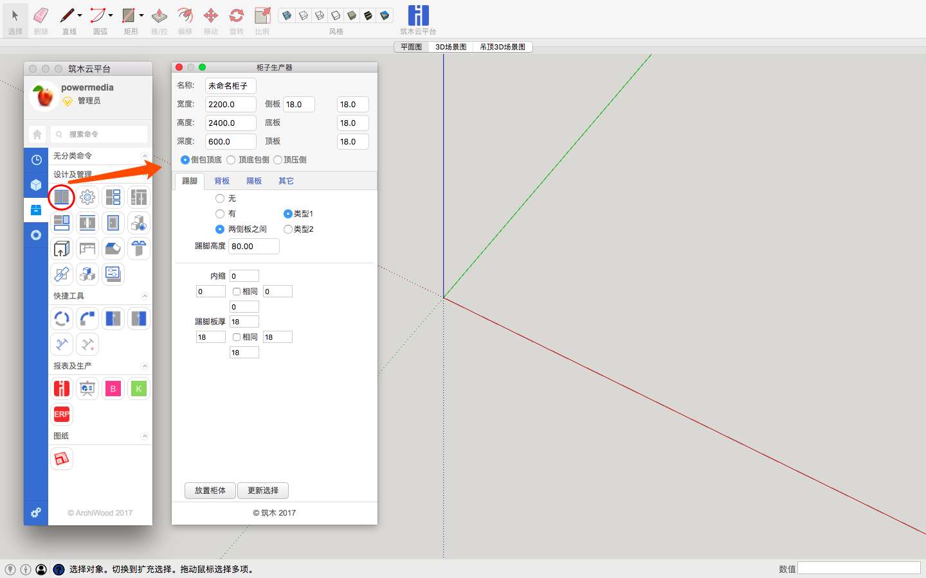Click the red ERP icon
Viewport: 926px width, 578px height.
62,414
